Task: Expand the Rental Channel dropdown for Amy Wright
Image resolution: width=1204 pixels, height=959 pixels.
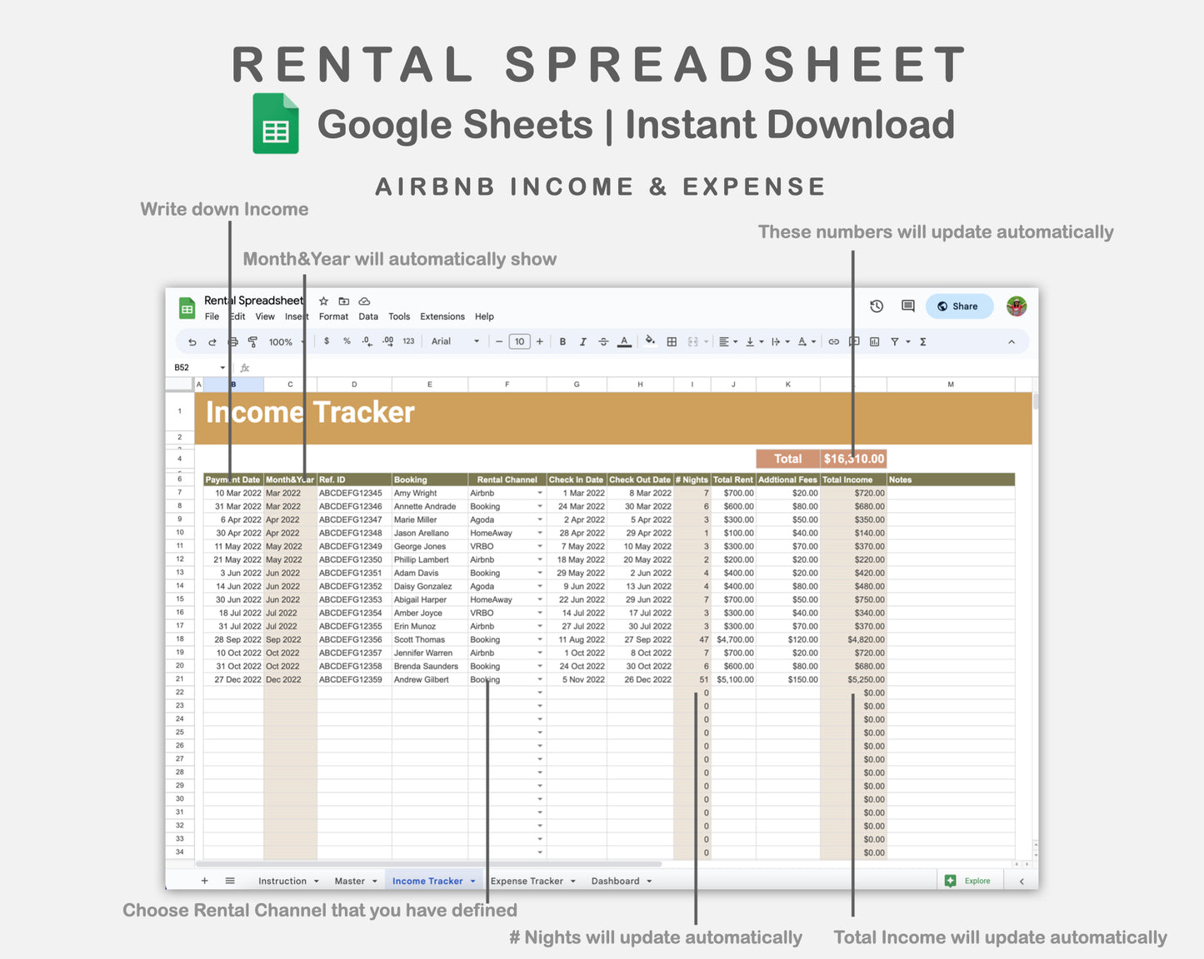Action: [x=538, y=493]
